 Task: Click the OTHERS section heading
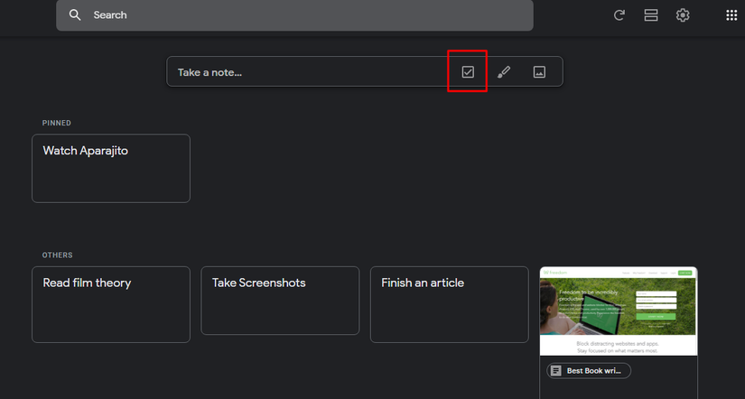pos(57,255)
